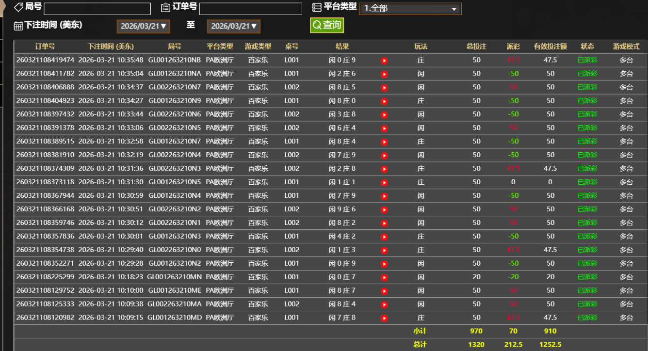Open the 平台类型 dropdown showing 1.全部
This screenshot has width=648, height=351.
[410, 8]
